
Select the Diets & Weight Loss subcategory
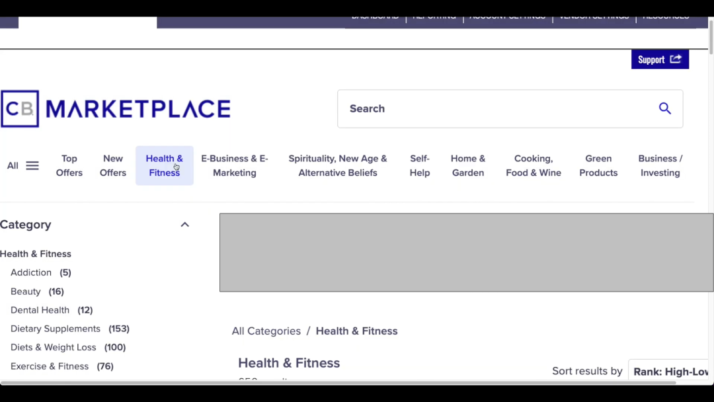54,347
